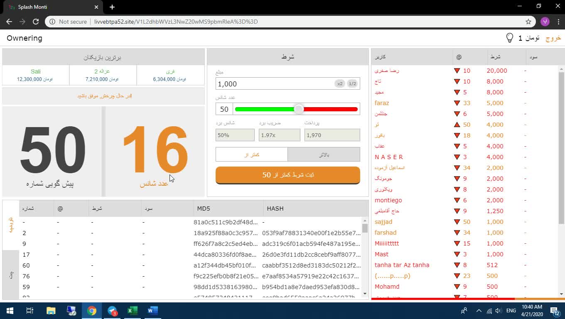Select the 'کمتر از' (lower than) option
This screenshot has width=565, height=319.
coord(251,155)
